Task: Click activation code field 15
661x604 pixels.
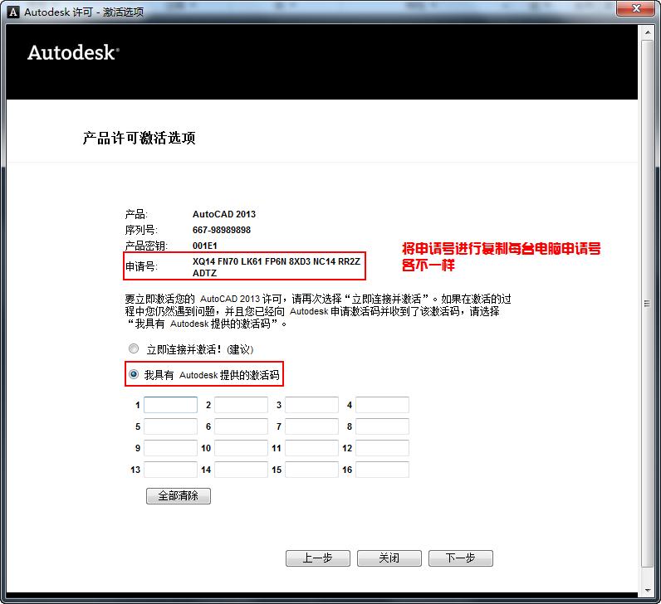Action: 311,470
